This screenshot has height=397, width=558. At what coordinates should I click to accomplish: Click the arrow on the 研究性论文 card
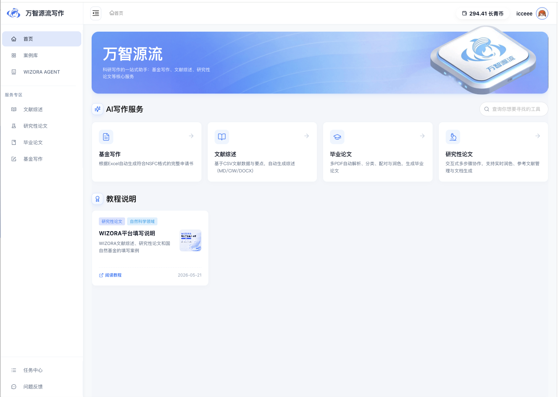(538, 136)
